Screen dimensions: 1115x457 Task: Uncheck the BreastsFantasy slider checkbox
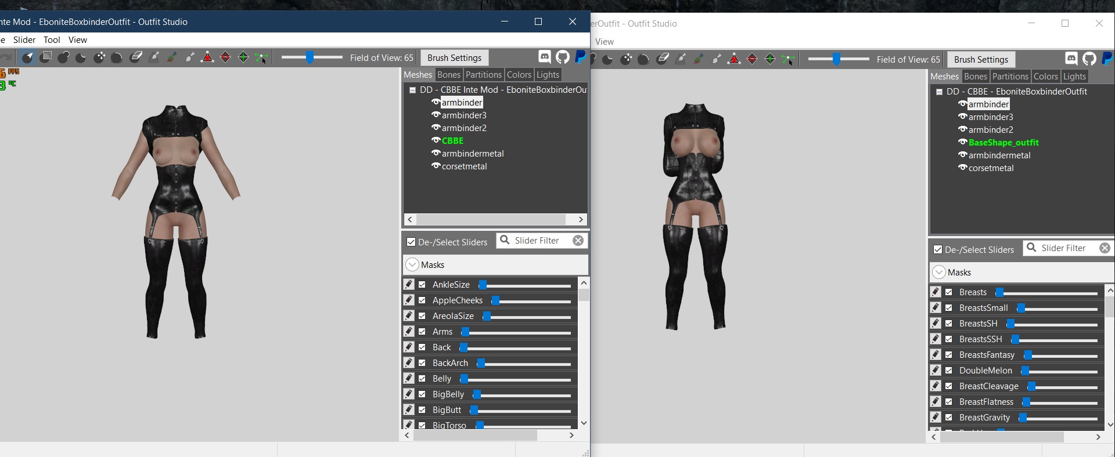coord(949,354)
